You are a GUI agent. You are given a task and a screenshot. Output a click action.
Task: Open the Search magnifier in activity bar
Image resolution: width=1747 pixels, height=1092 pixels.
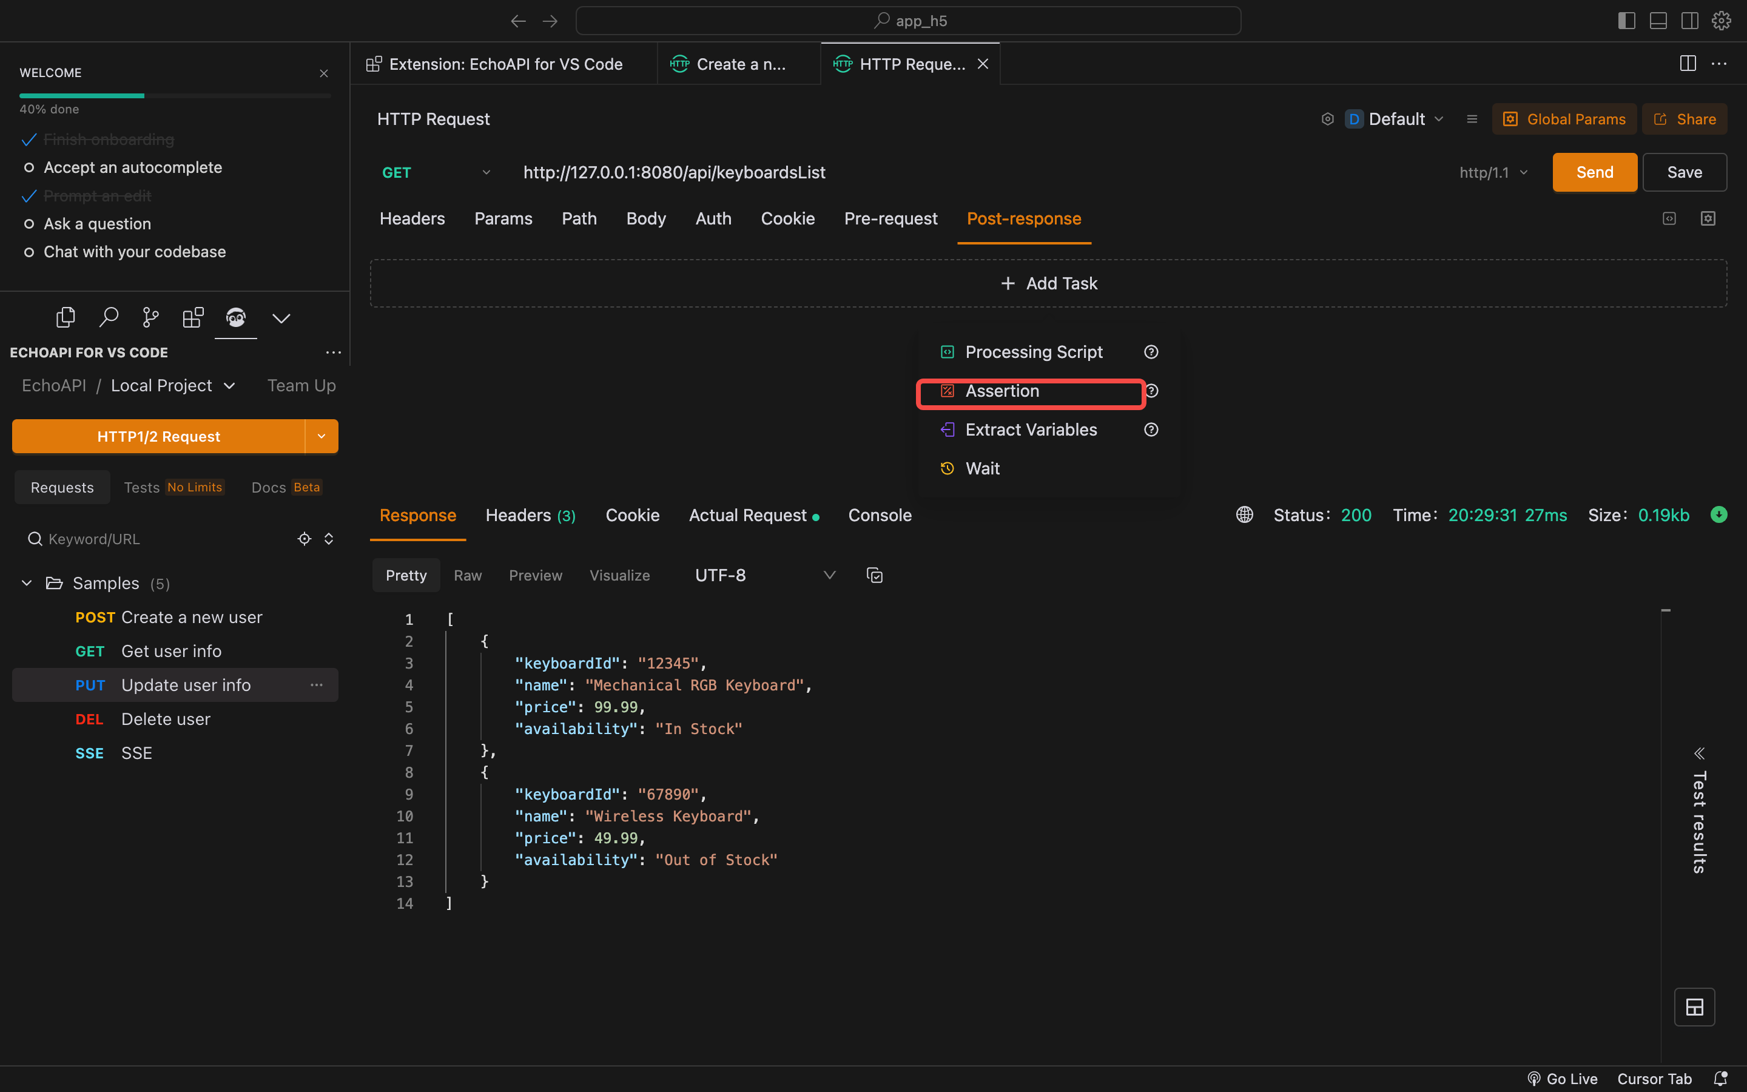(109, 317)
